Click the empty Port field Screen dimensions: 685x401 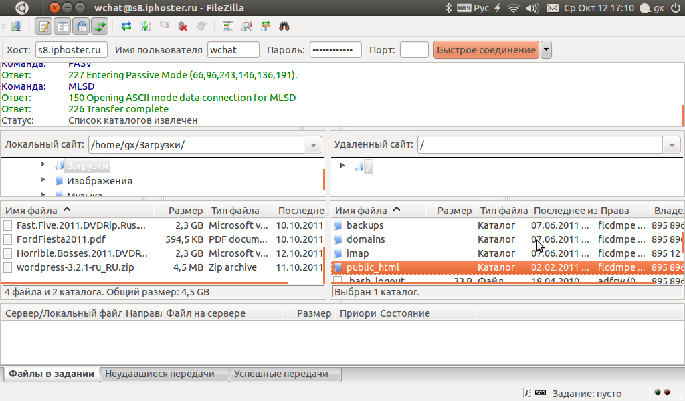pos(414,50)
